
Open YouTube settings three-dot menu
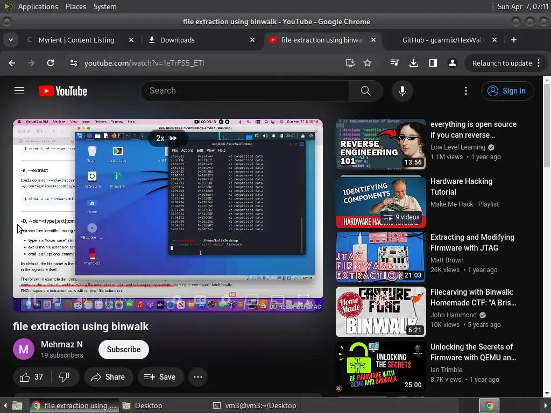click(x=466, y=91)
